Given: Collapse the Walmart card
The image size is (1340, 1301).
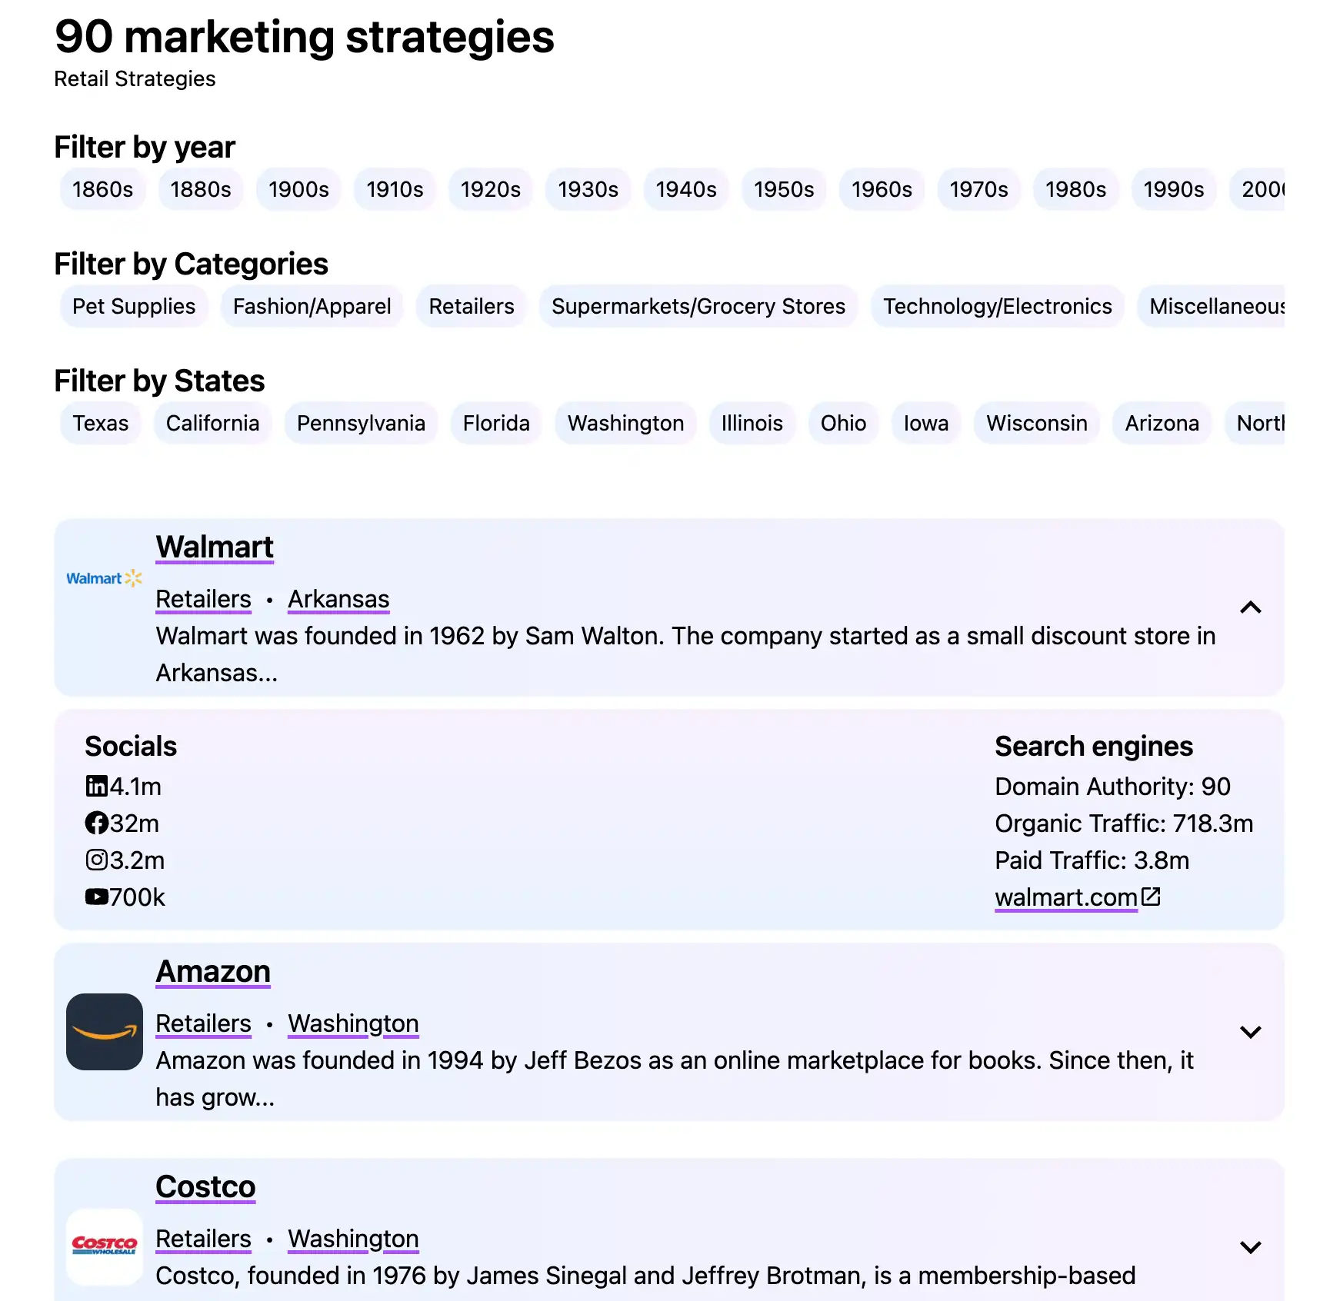Looking at the screenshot, I should click(x=1252, y=608).
